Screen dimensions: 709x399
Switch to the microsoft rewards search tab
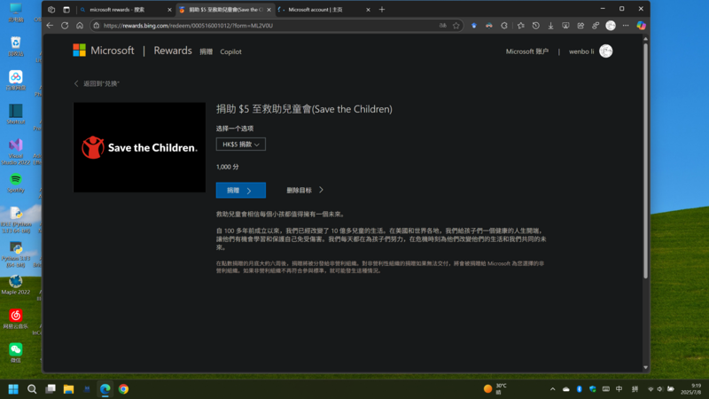tap(122, 9)
